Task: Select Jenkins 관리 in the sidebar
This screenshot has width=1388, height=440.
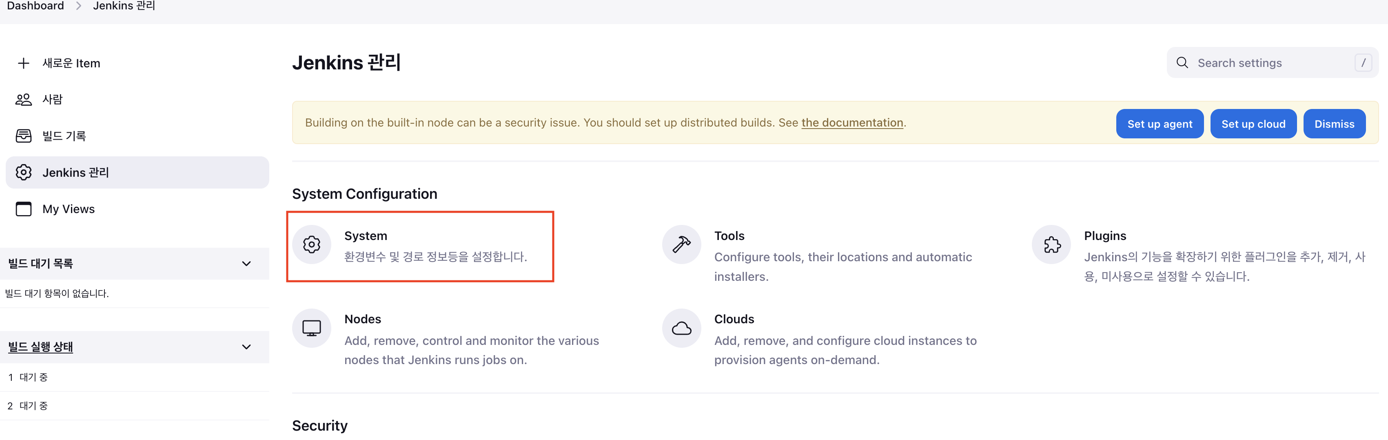Action: click(x=137, y=173)
